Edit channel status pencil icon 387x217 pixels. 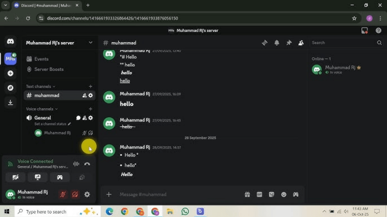[x=70, y=124]
